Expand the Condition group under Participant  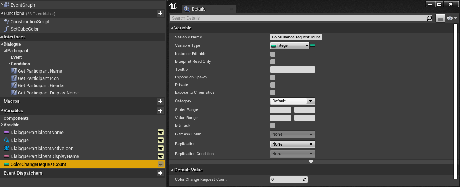tap(9, 64)
